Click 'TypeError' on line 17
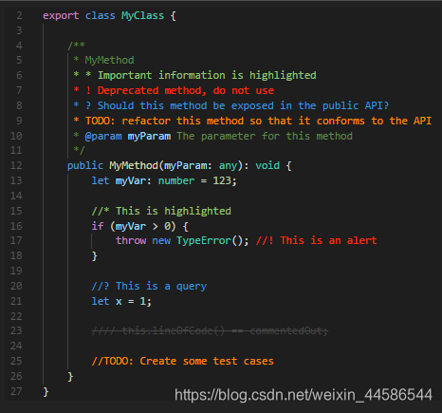Viewport: 442px width, 413px height. point(204,240)
